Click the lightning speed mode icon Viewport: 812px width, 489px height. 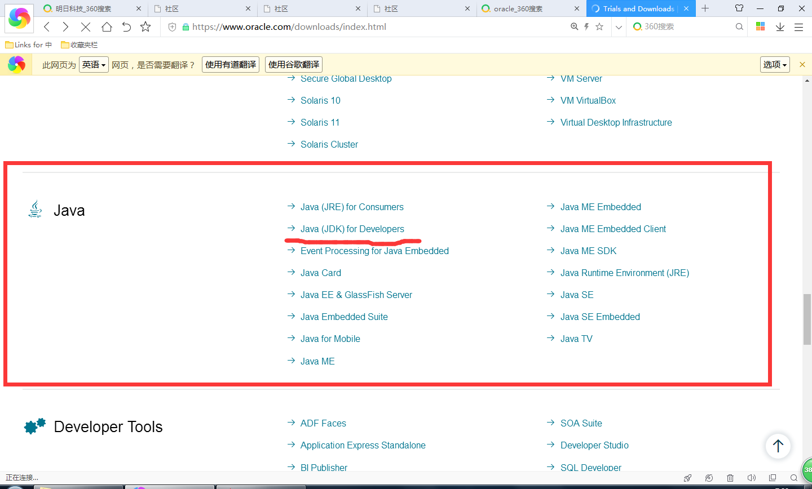[586, 26]
